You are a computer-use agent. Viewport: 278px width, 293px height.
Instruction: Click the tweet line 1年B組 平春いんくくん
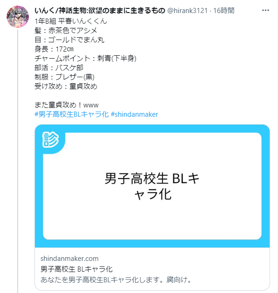point(71,21)
